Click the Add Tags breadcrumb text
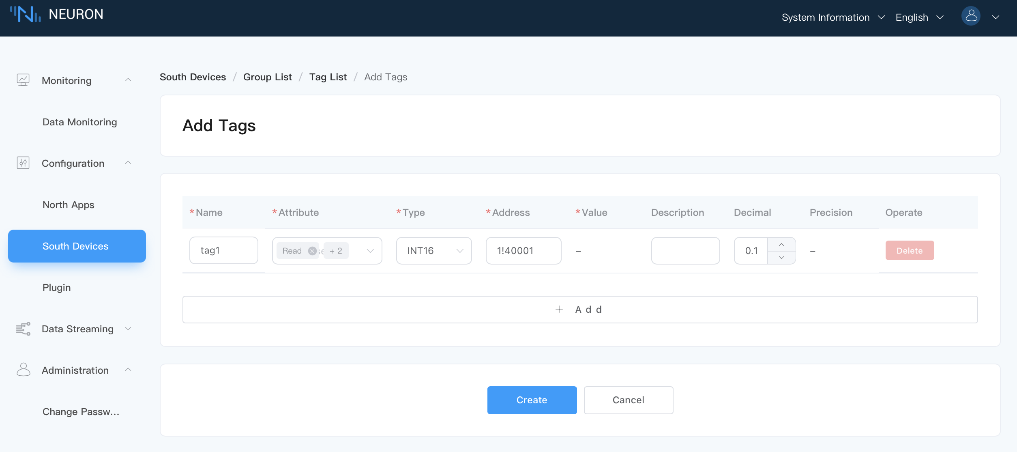 click(386, 77)
